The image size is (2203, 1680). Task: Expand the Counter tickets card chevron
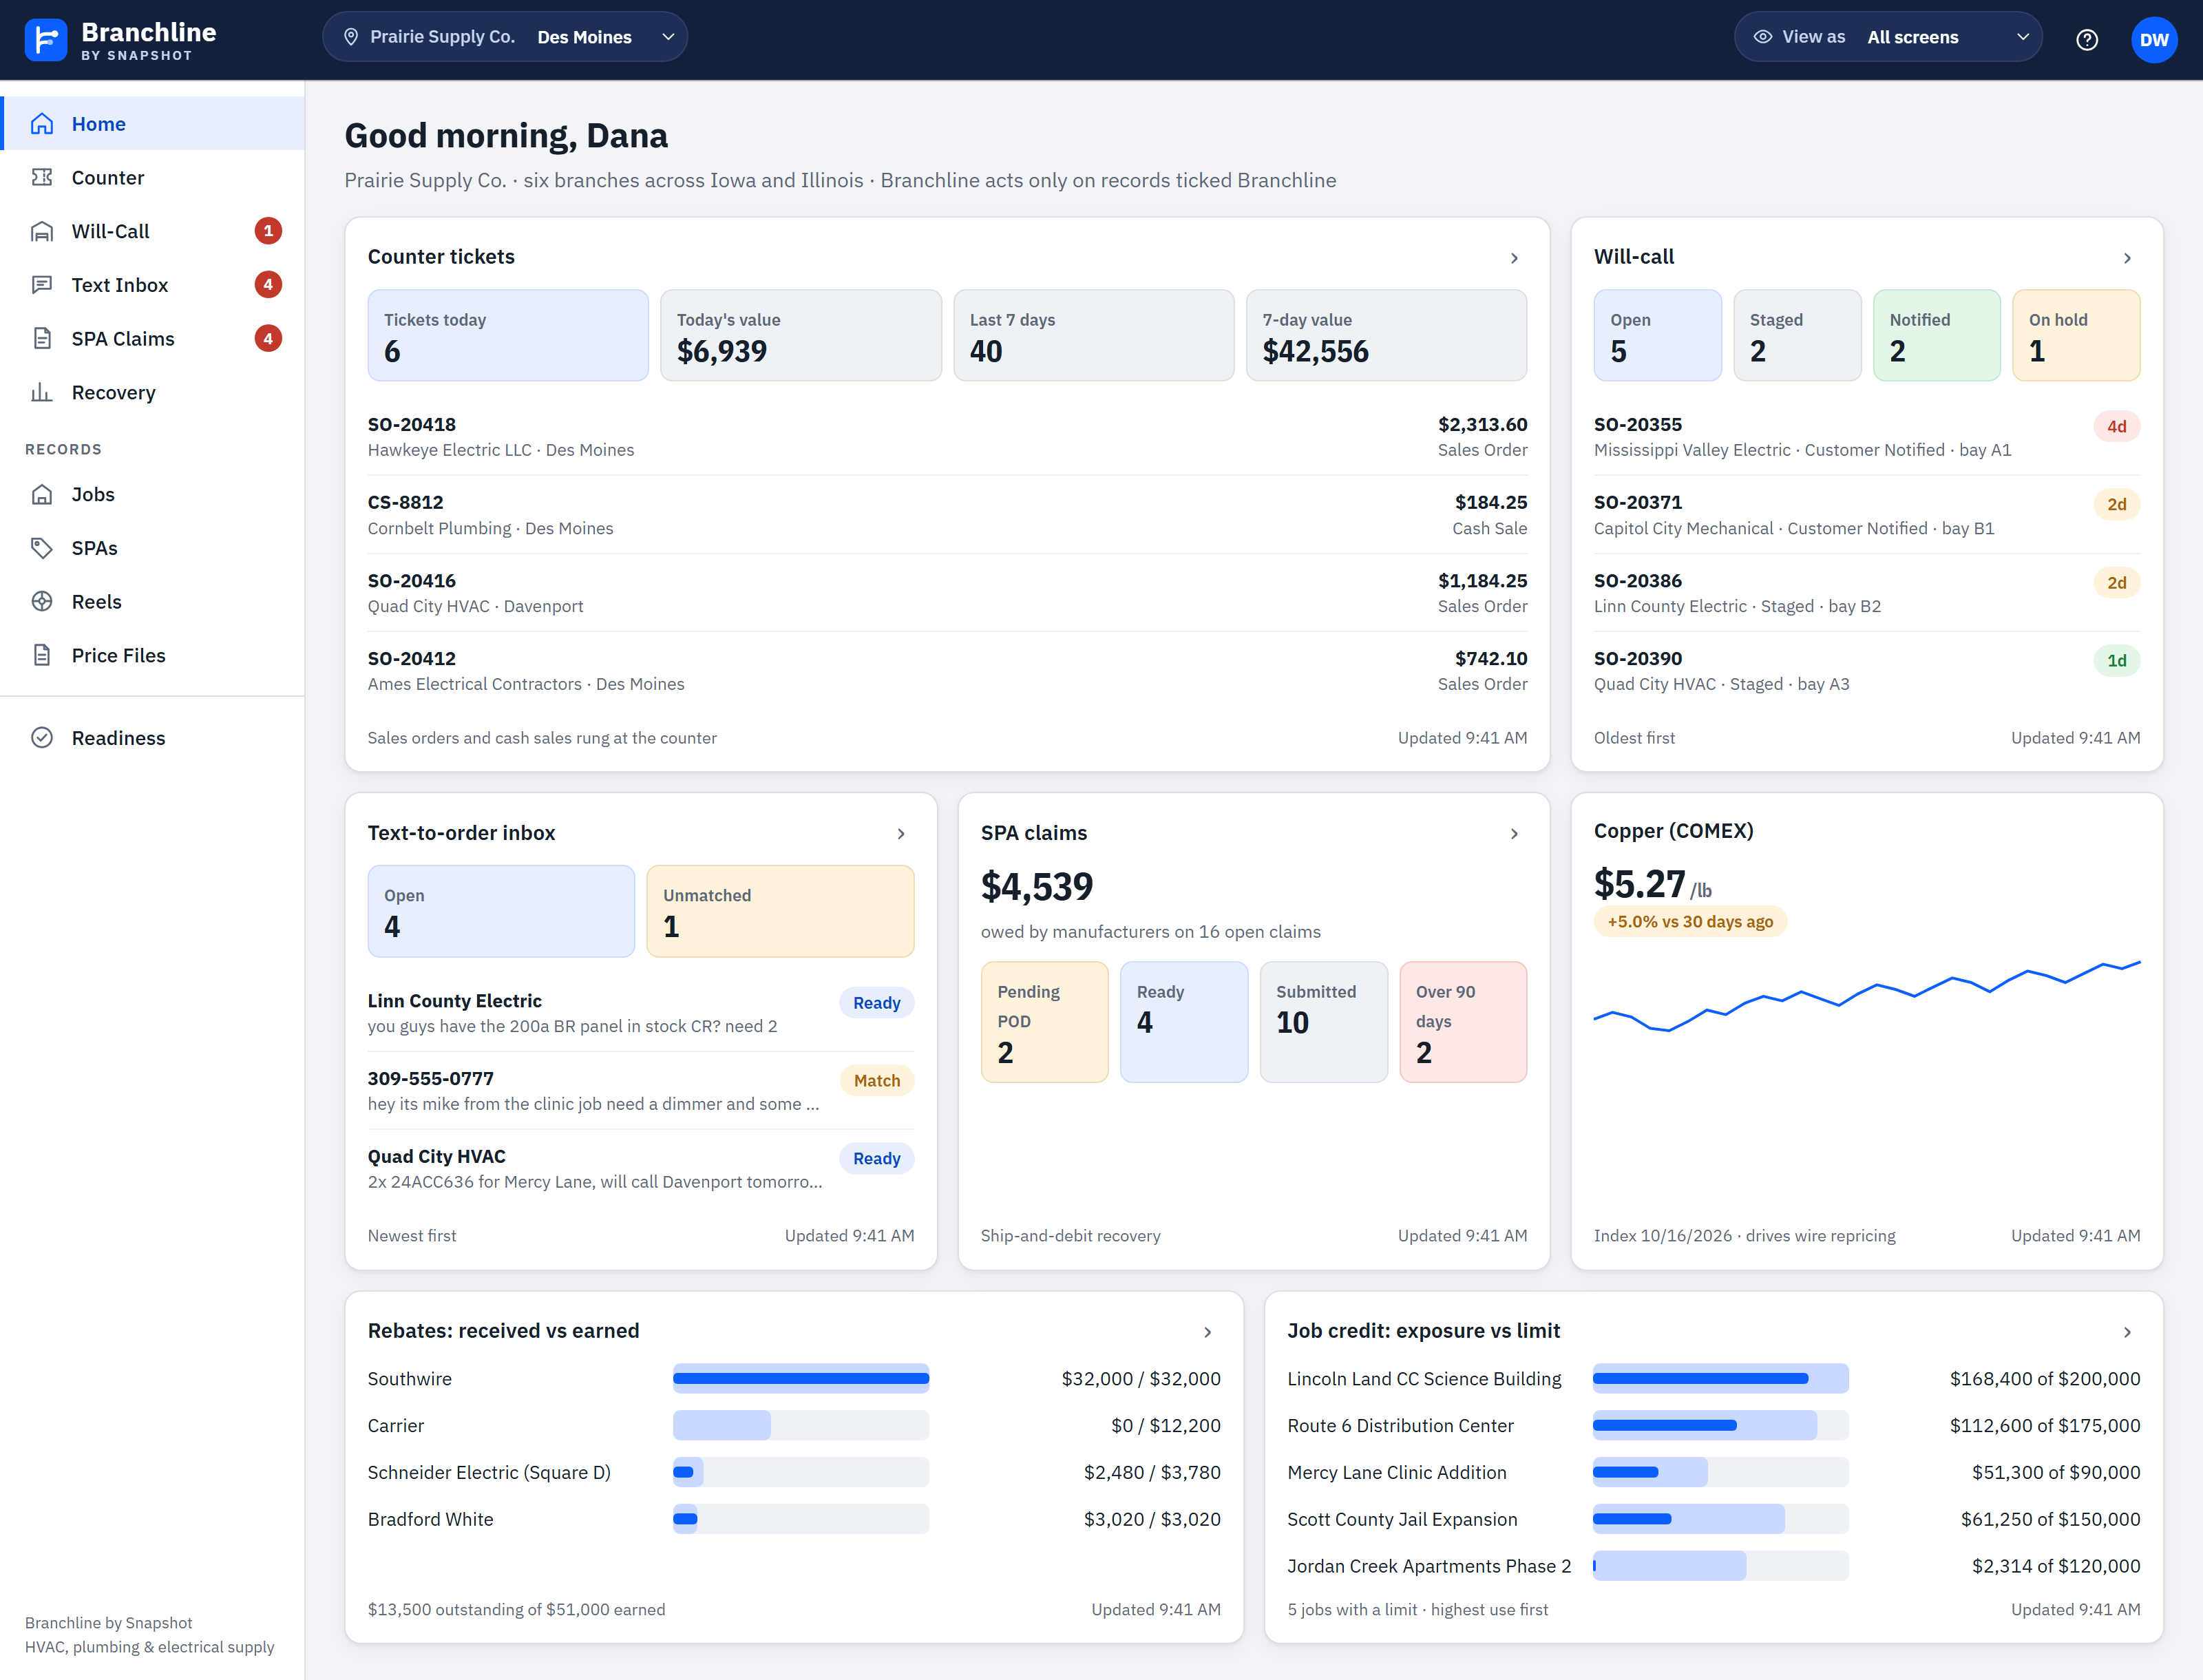pos(1514,258)
